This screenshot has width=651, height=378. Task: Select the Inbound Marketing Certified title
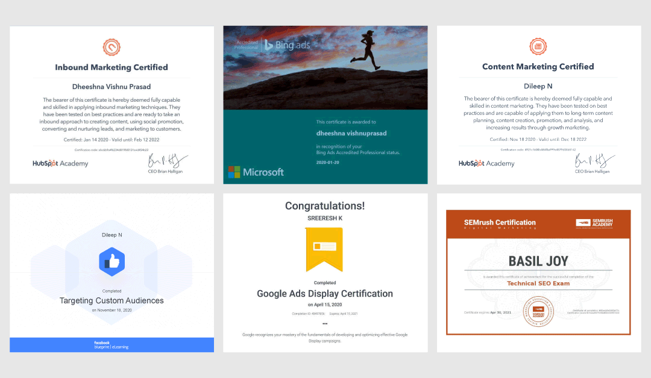point(112,67)
